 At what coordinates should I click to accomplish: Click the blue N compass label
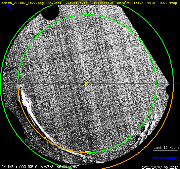(8, 5)
